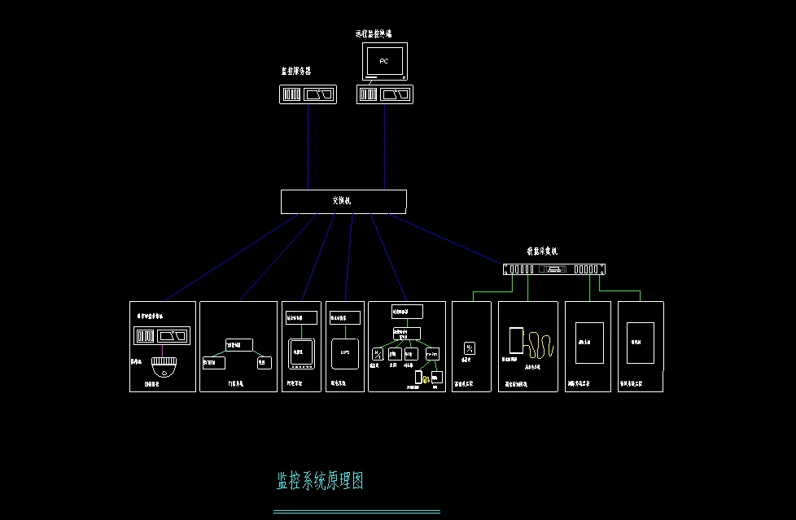Select the server unit beneath the PC monitor
The height and width of the screenshot is (520, 796).
(385, 94)
